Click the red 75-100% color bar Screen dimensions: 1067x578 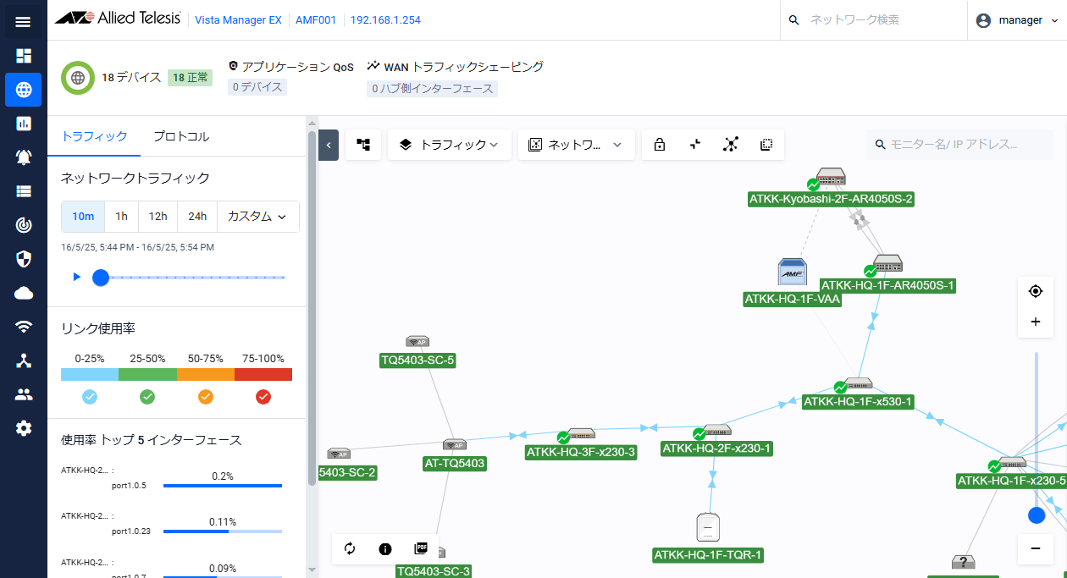tap(263, 374)
